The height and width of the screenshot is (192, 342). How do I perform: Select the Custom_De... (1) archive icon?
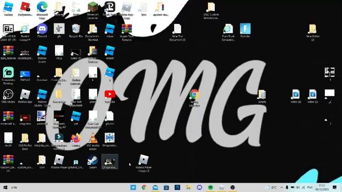pyautogui.click(x=9, y=163)
